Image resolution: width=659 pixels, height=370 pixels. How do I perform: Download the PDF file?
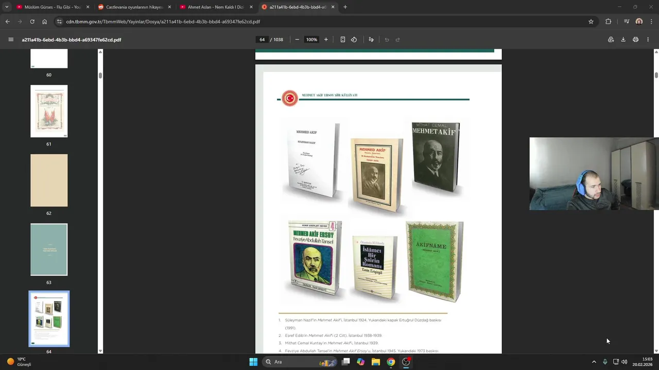[x=623, y=40]
